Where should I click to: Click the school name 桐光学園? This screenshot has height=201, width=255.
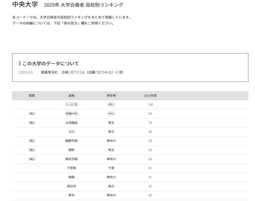point(71,159)
